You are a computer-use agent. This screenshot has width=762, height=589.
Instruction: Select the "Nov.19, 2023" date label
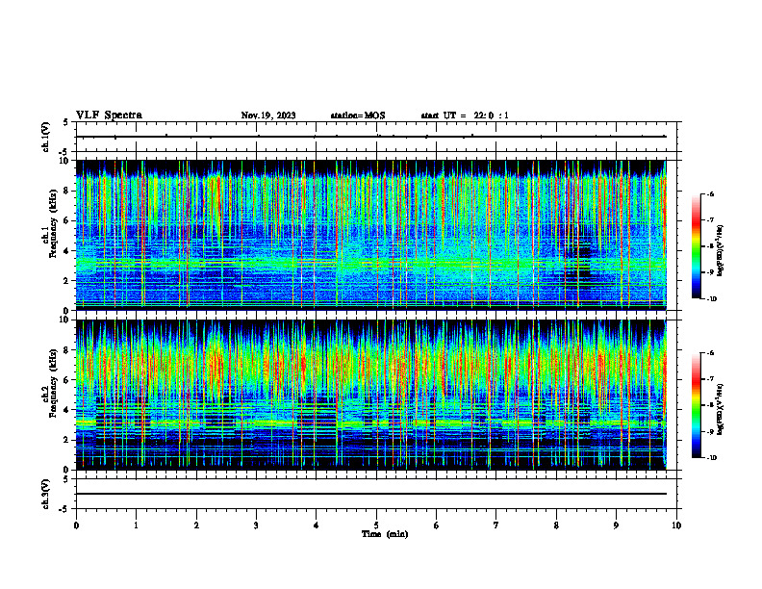[268, 115]
